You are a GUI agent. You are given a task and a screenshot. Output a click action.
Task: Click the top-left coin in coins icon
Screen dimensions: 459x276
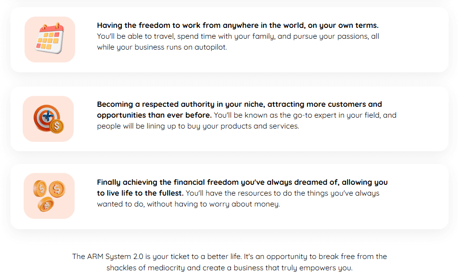[40, 188]
